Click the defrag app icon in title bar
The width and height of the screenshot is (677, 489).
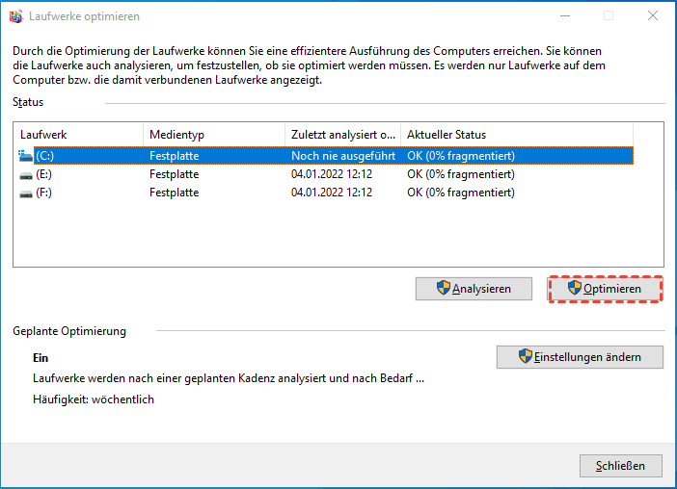tap(16, 16)
